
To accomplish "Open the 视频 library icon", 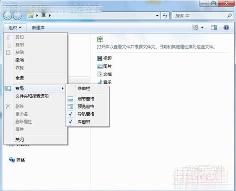I will click(x=100, y=58).
